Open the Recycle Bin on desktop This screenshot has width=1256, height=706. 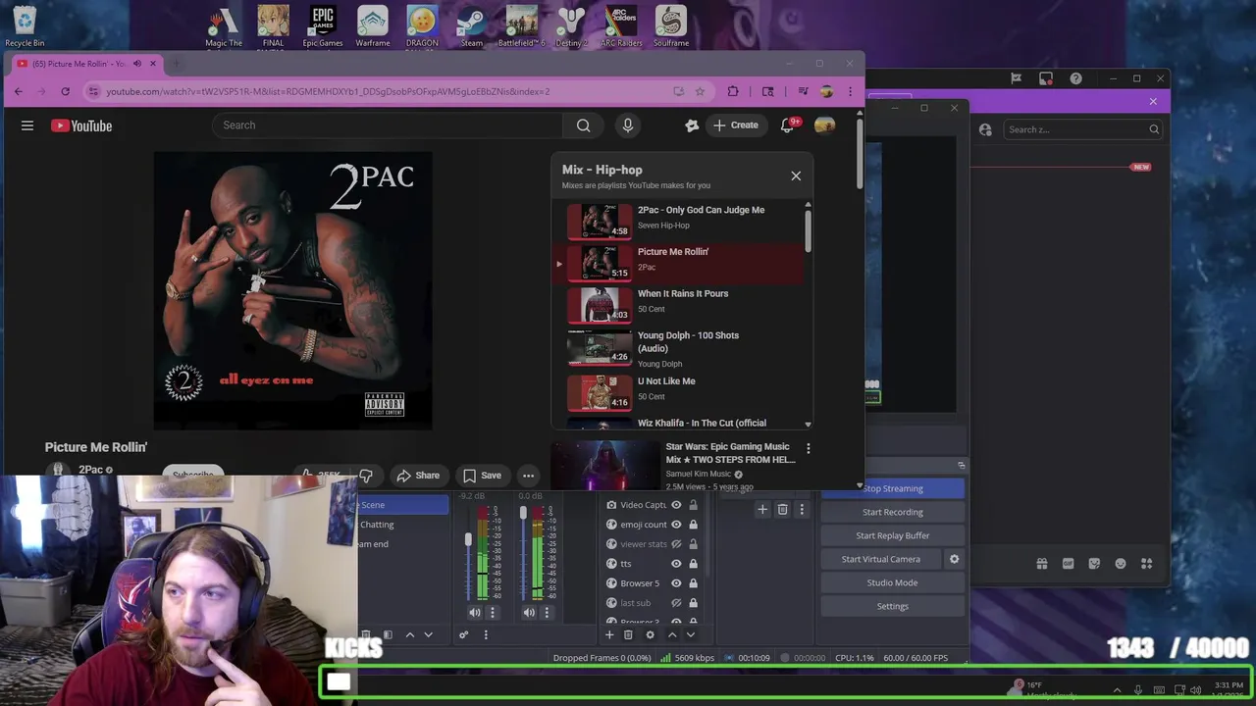[25, 25]
